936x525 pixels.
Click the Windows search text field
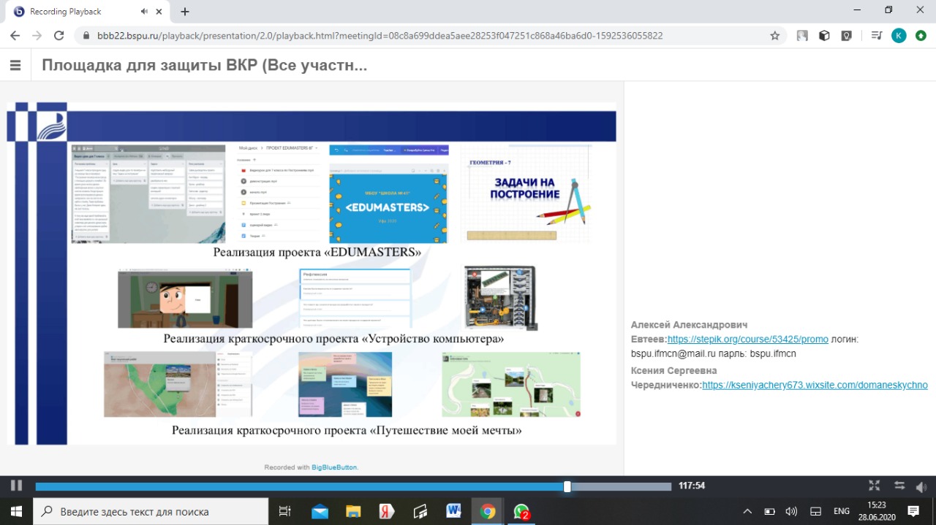[x=154, y=511]
